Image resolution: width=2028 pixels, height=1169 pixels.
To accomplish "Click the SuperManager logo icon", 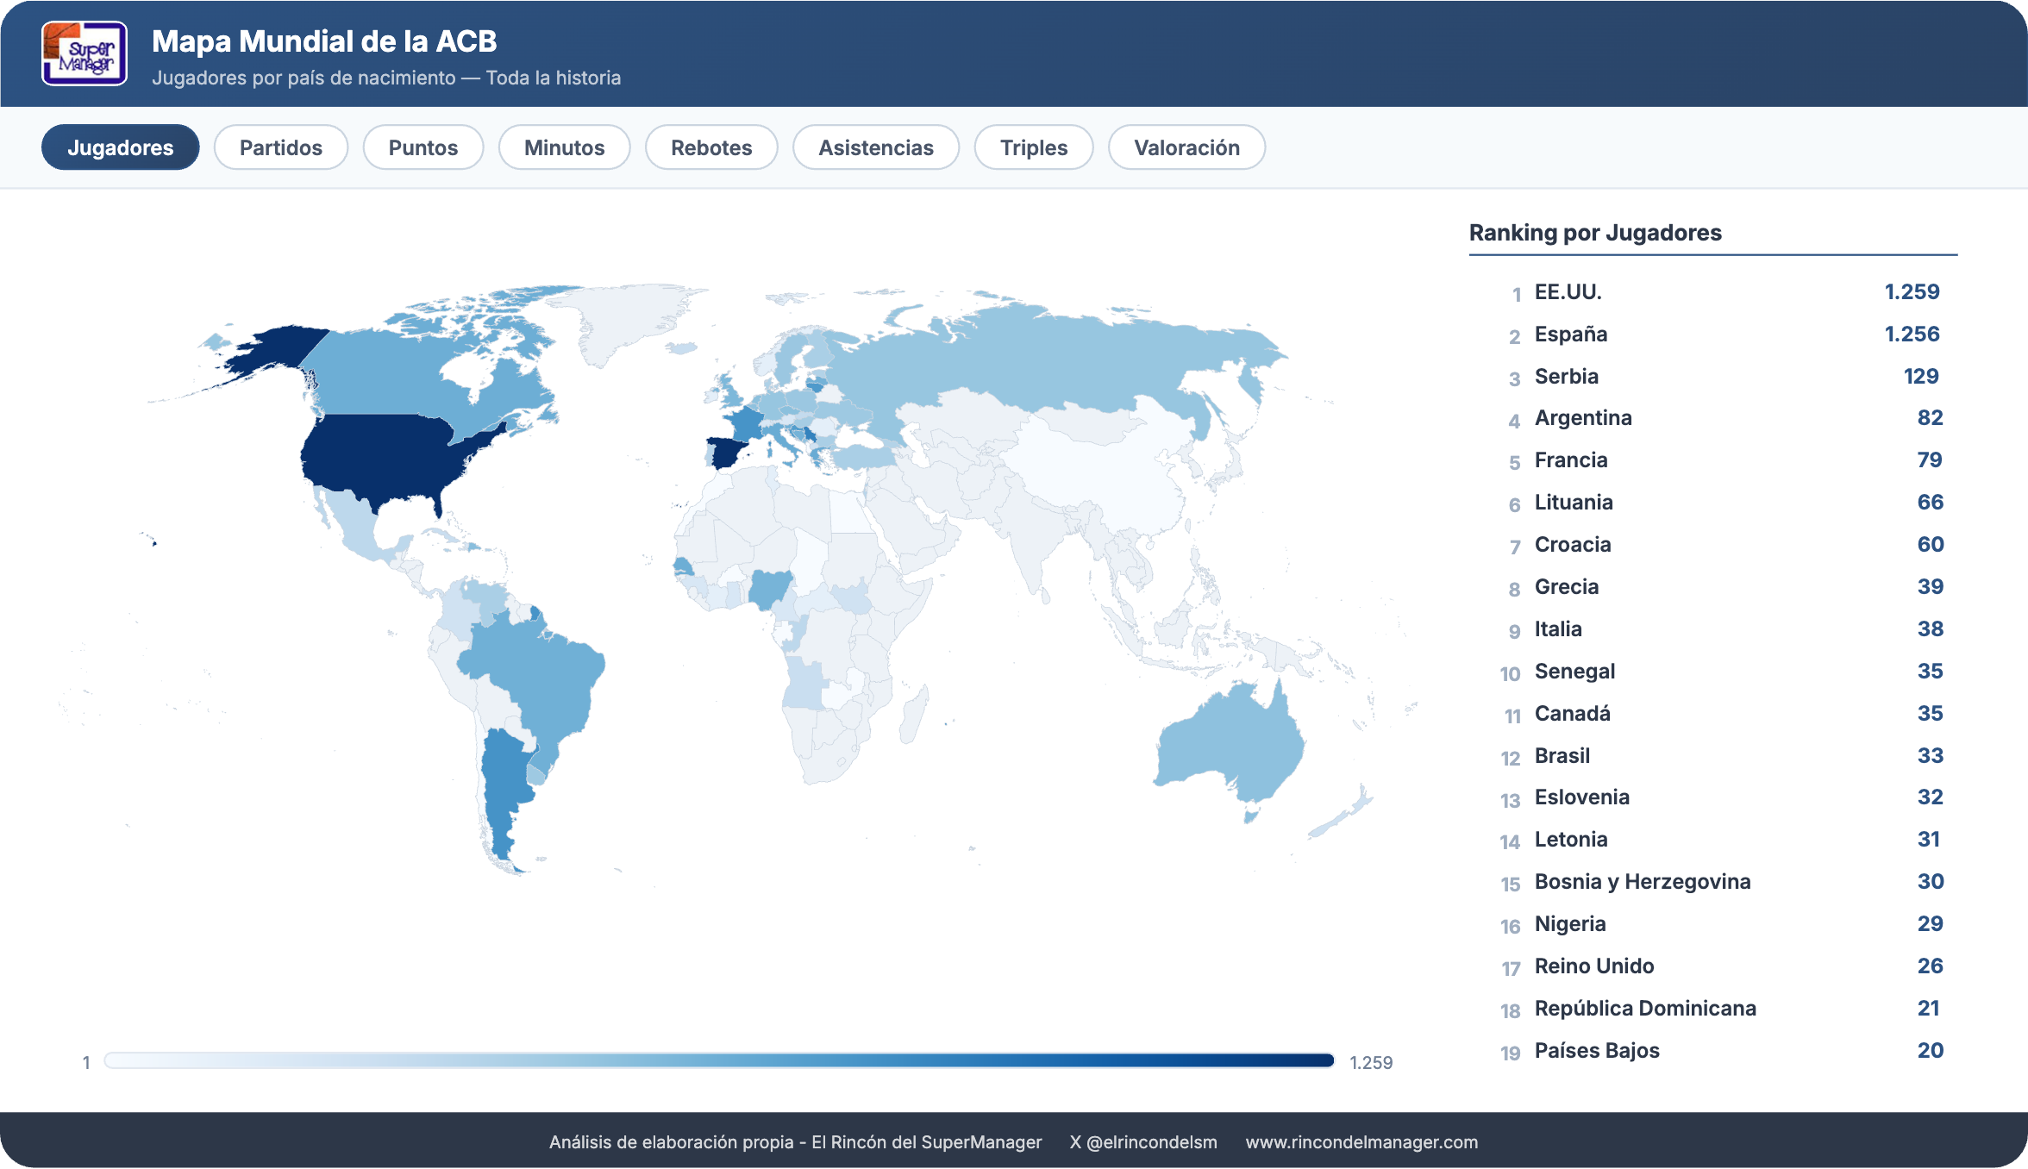I will (x=84, y=53).
